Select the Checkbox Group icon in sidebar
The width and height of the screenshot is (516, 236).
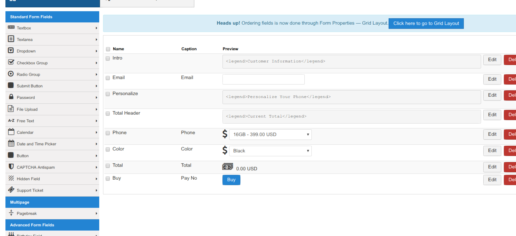pos(11,62)
